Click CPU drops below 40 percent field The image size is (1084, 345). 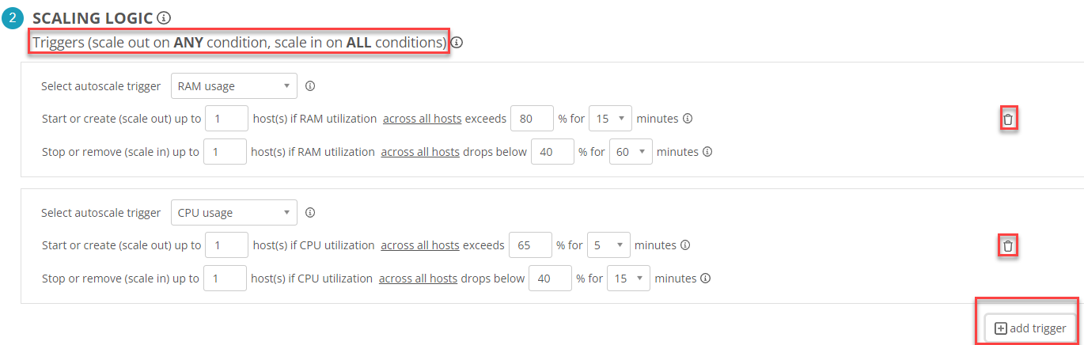550,279
